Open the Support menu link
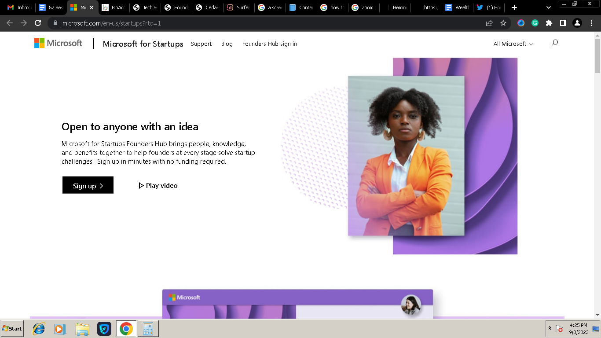The width and height of the screenshot is (601, 338). 201,44
